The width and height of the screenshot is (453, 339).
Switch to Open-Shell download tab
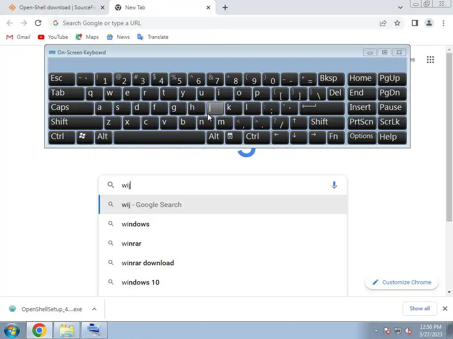tap(54, 8)
